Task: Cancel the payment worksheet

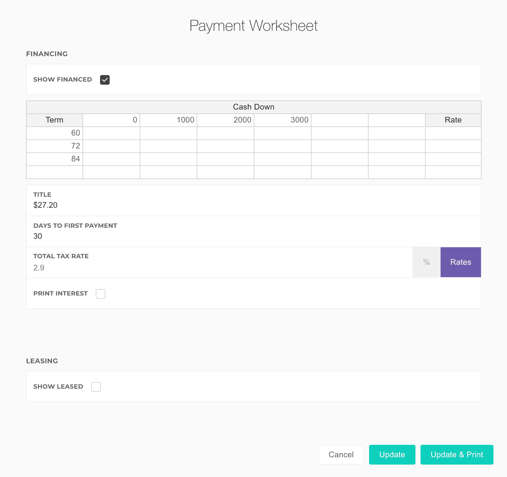Action: (341, 455)
